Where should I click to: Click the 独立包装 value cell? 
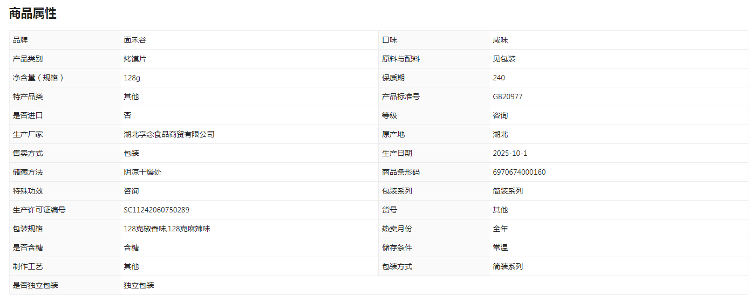[434, 285]
